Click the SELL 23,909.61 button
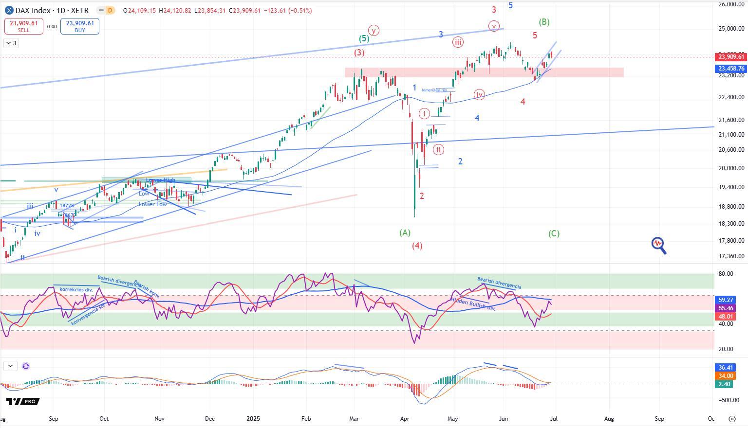The height and width of the screenshot is (428, 748). click(x=23, y=26)
